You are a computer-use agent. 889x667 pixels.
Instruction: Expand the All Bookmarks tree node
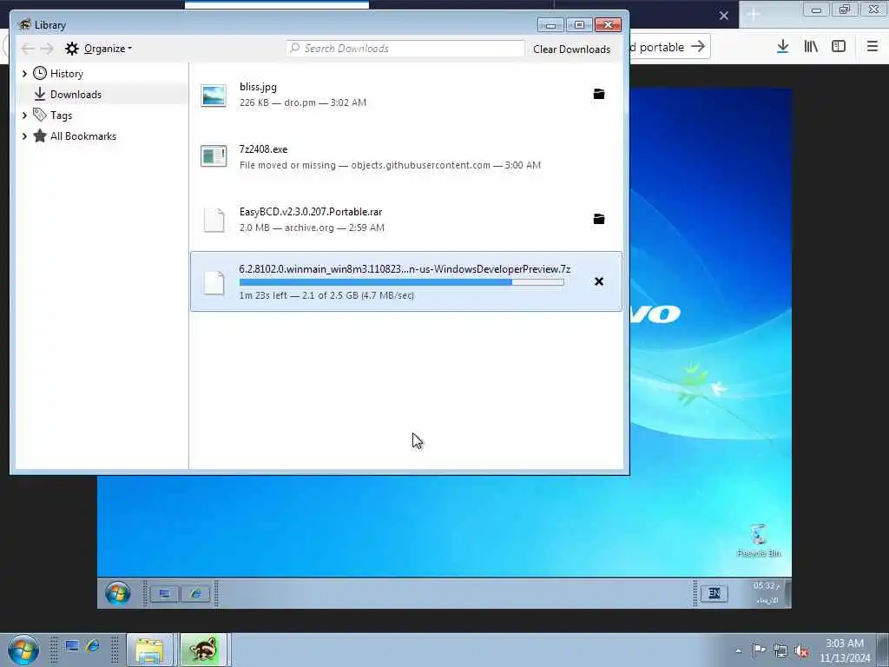[24, 136]
